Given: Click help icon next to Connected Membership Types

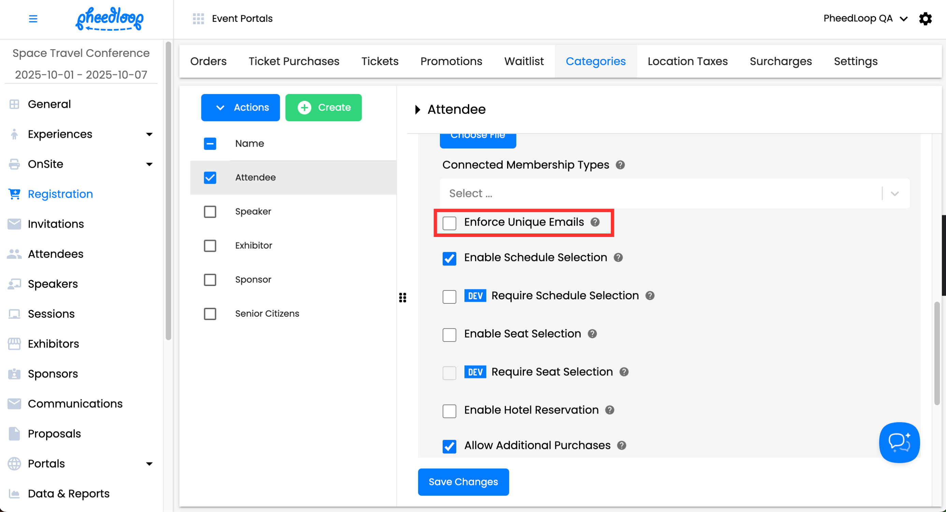Looking at the screenshot, I should click(620, 165).
